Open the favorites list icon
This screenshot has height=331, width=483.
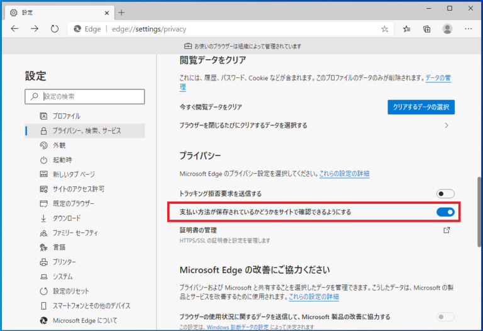[x=407, y=29]
